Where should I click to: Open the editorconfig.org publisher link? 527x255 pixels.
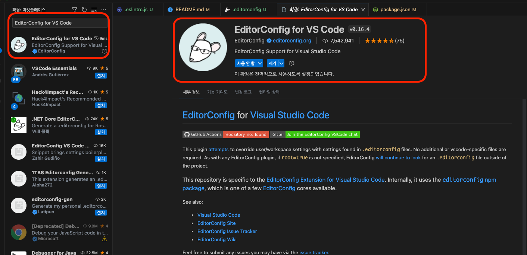(x=292, y=41)
